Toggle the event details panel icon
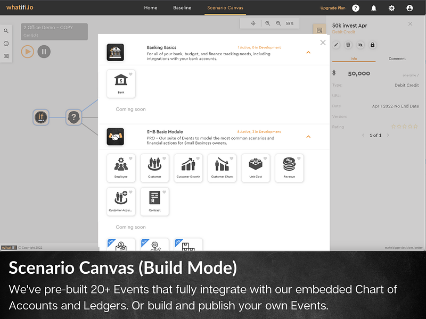This screenshot has height=319, width=426. (x=319, y=30)
